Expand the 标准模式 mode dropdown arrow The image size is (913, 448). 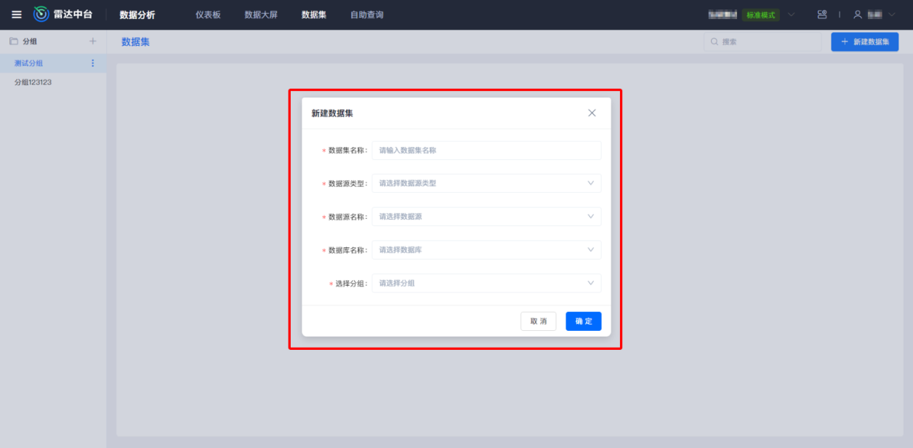(x=792, y=15)
